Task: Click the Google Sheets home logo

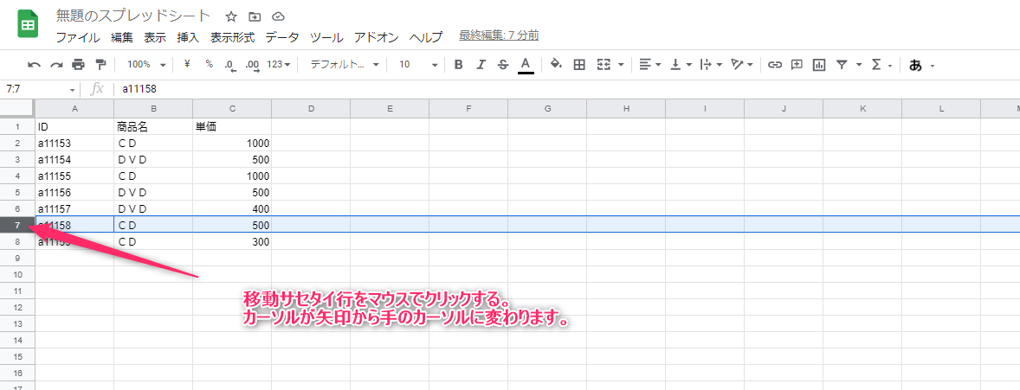Action: (x=28, y=24)
